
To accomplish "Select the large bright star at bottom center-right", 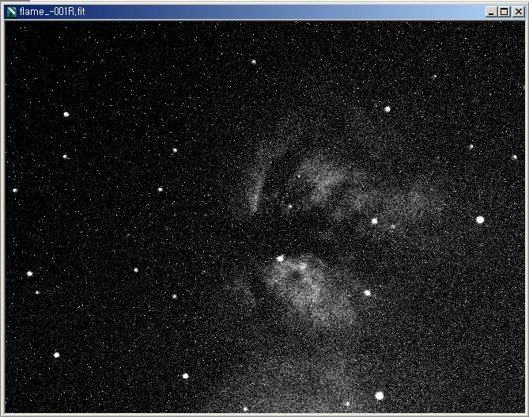I will click(380, 395).
